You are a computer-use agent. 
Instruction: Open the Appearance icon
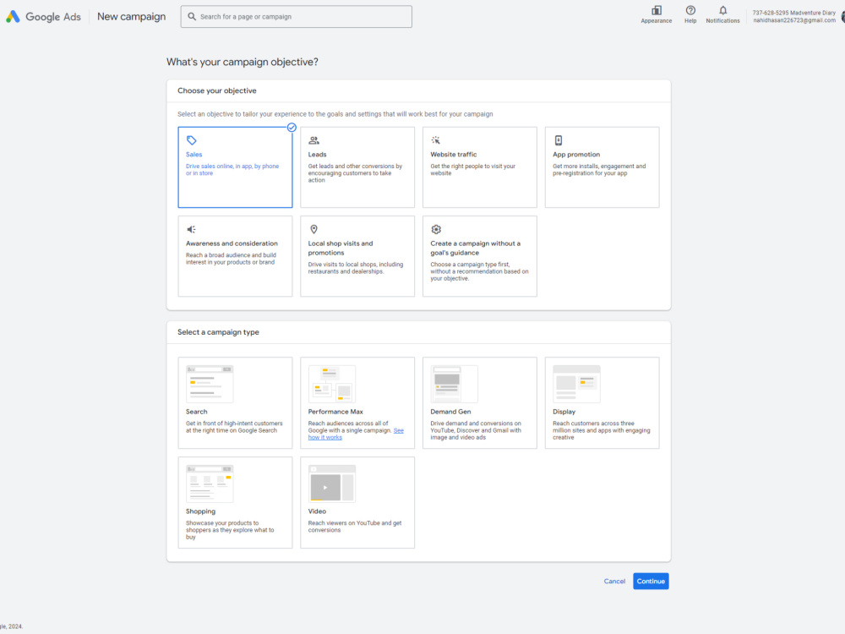coord(656,10)
